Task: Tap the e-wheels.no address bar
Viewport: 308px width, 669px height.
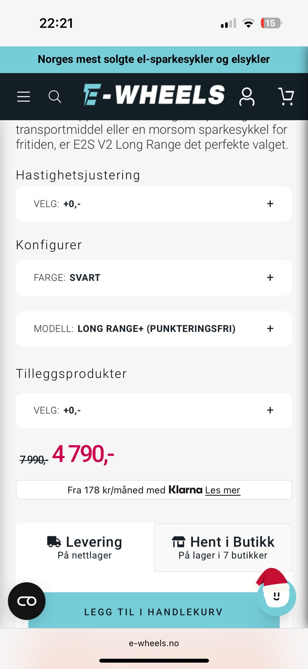Action: (154, 643)
